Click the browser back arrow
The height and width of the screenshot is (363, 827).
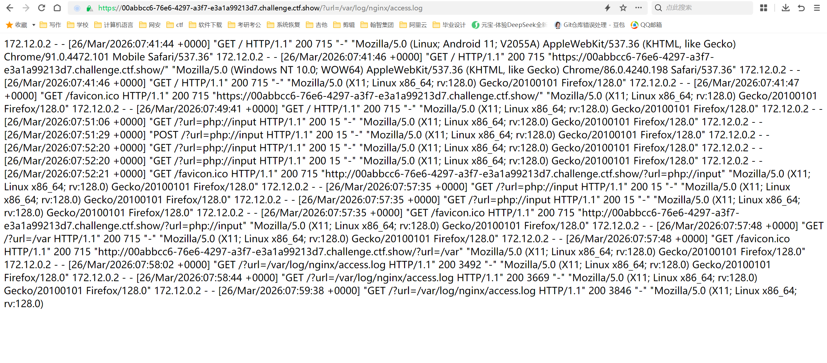click(x=10, y=8)
